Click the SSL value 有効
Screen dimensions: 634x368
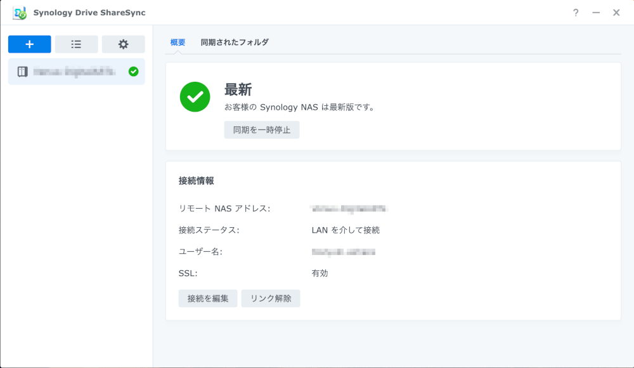(x=320, y=273)
